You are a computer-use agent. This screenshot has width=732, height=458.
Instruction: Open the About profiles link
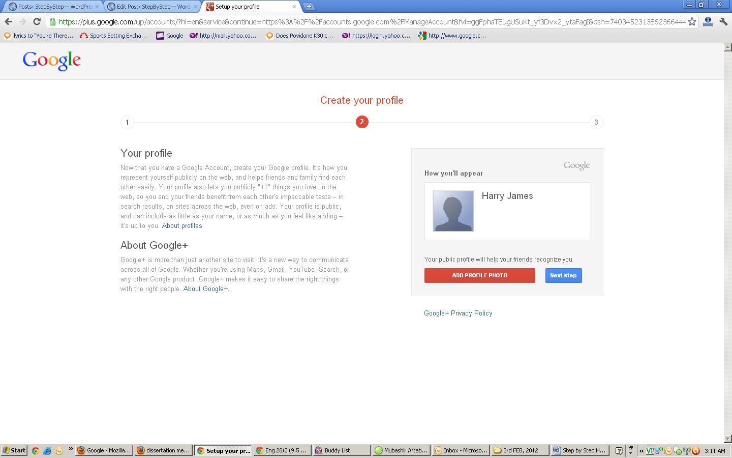click(182, 225)
